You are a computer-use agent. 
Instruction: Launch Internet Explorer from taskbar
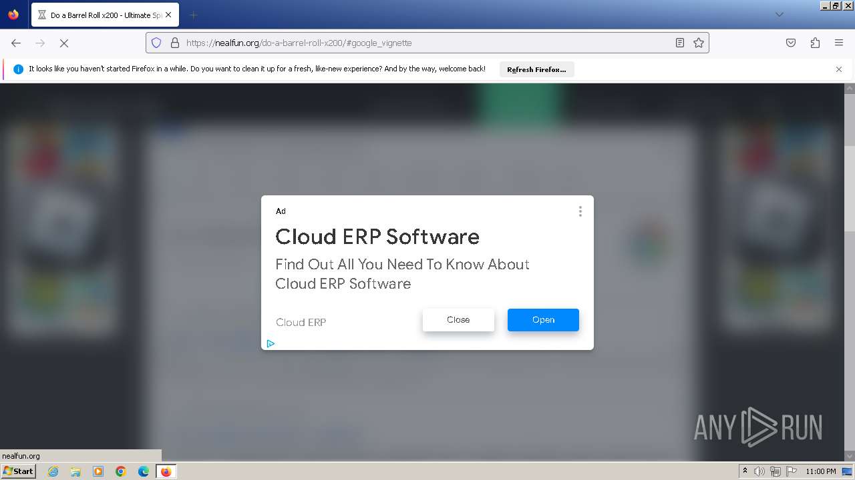[x=53, y=471]
